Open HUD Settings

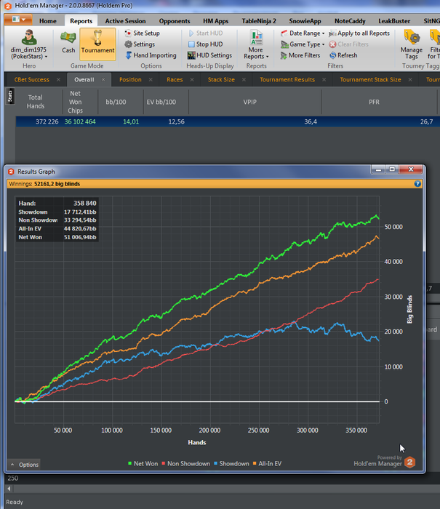[x=209, y=55]
